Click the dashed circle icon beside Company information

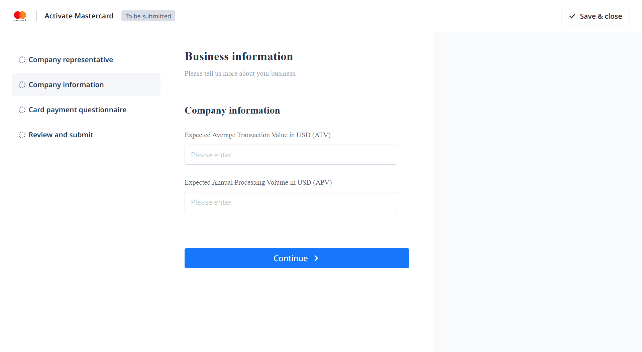22,85
